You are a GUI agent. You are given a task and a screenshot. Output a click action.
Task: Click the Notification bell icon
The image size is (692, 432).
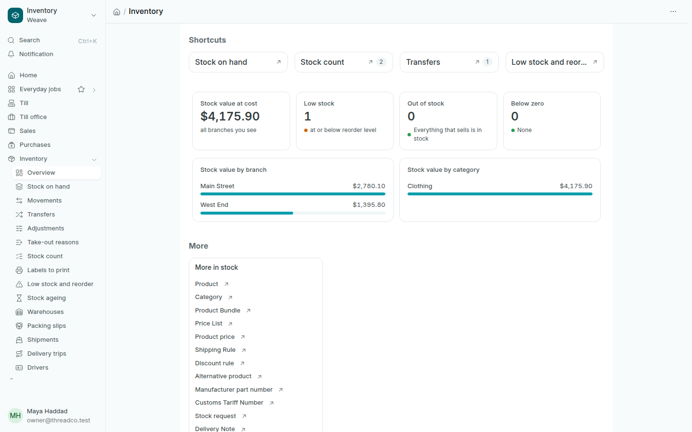[11, 54]
